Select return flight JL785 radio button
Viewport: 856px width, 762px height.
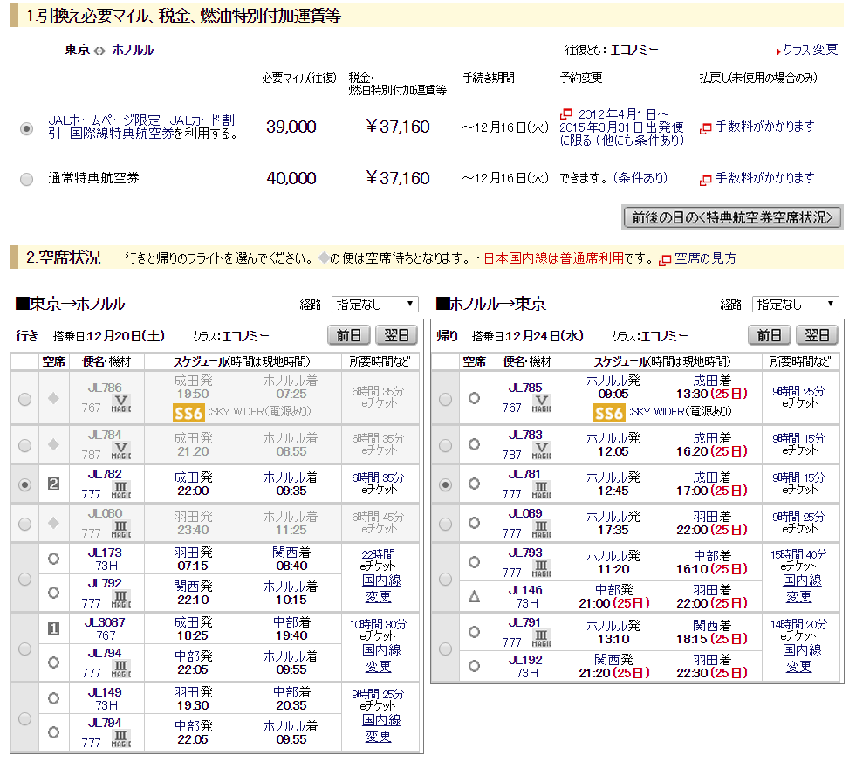(446, 399)
